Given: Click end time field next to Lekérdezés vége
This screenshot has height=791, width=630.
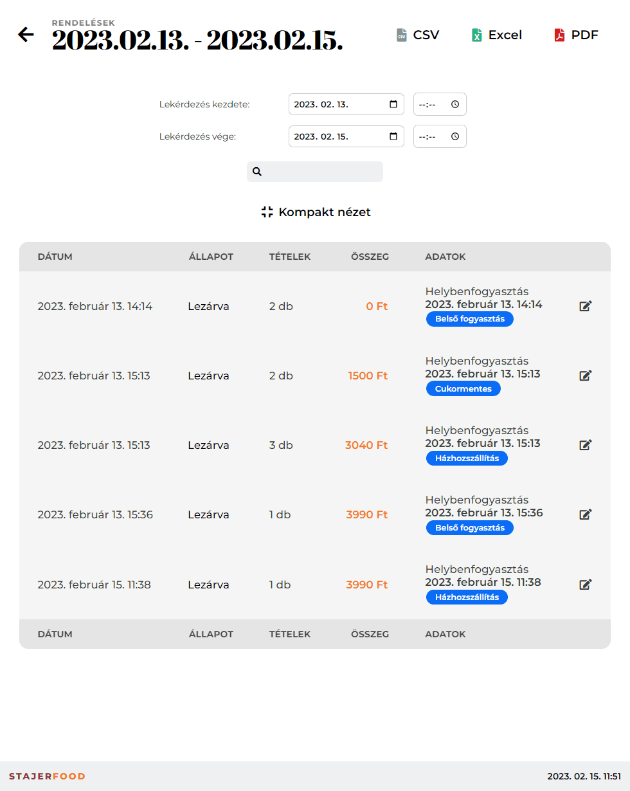Looking at the screenshot, I should coord(440,136).
